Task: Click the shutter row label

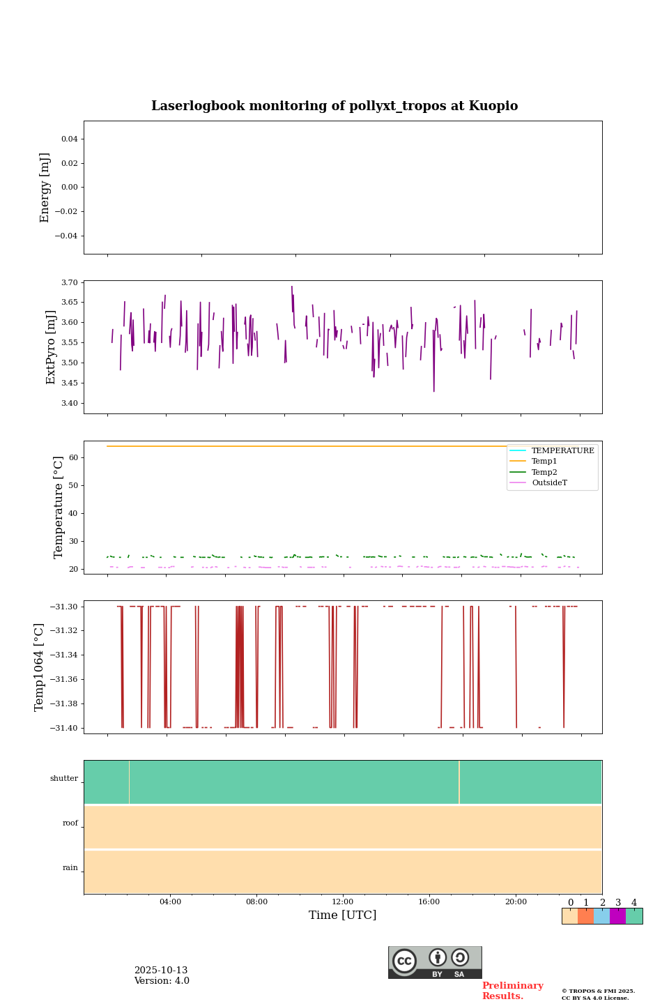Action: (64, 779)
